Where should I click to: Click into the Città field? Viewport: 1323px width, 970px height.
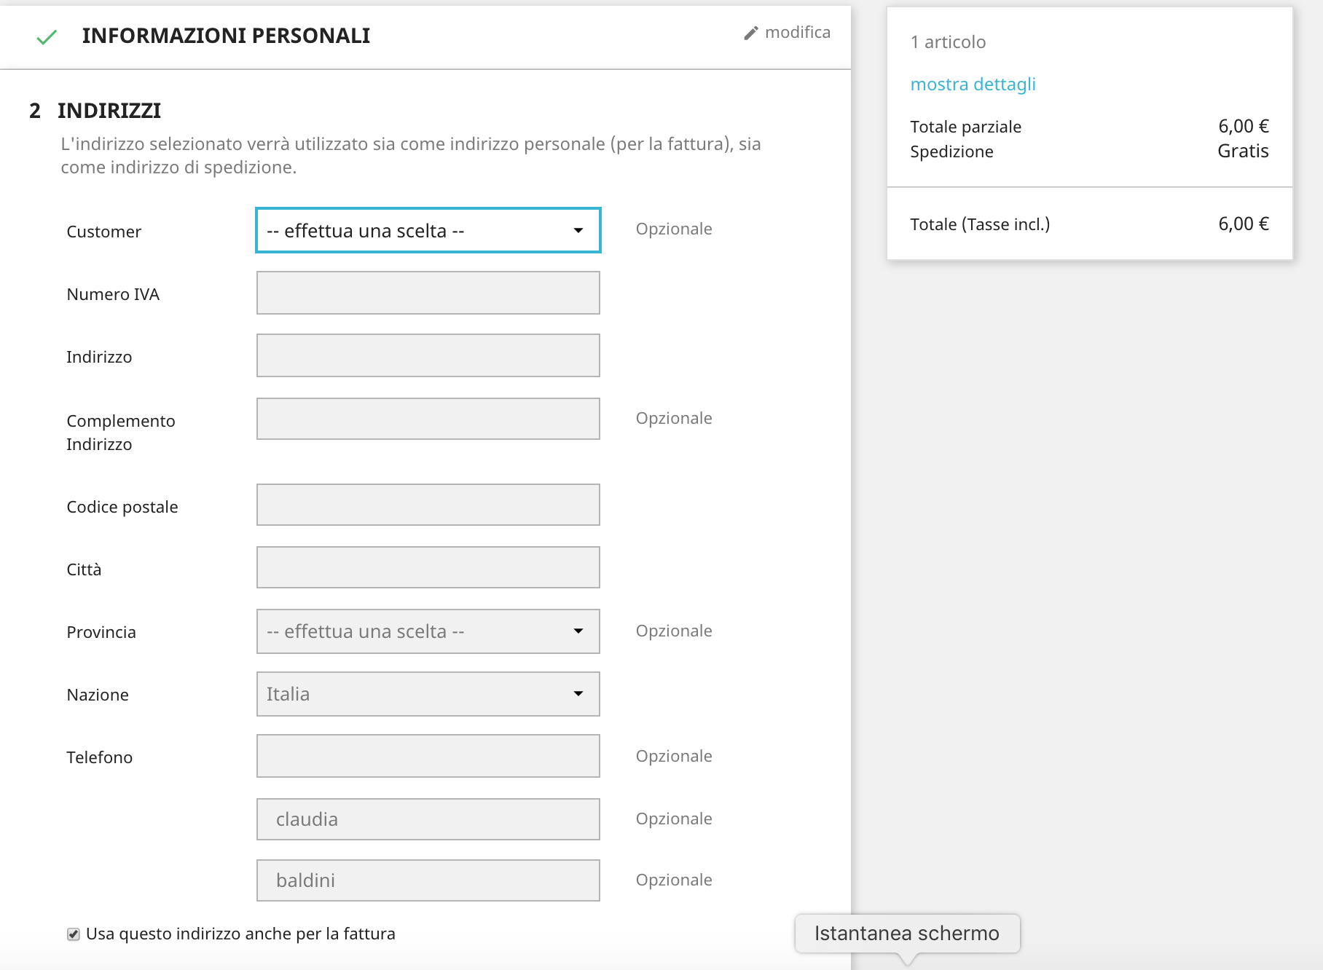point(428,567)
